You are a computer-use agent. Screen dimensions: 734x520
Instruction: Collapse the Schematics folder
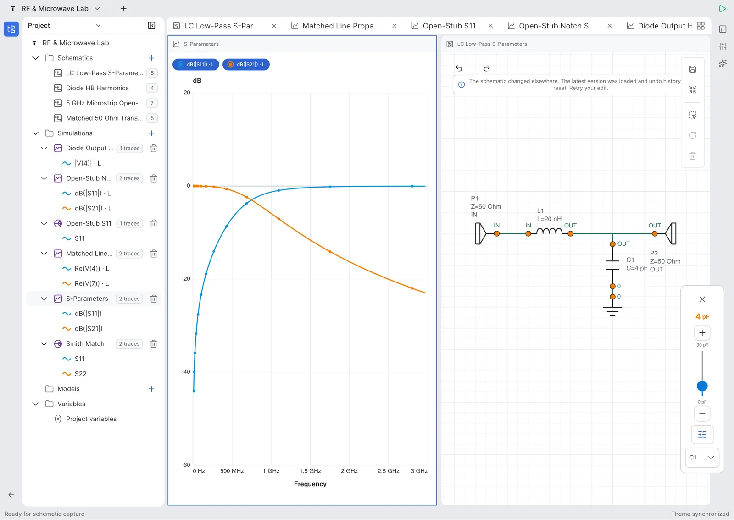pyautogui.click(x=35, y=58)
